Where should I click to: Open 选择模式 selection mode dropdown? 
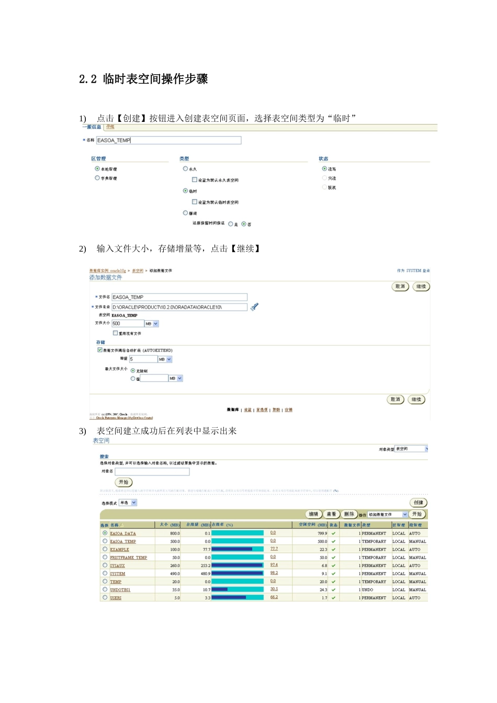(x=128, y=503)
